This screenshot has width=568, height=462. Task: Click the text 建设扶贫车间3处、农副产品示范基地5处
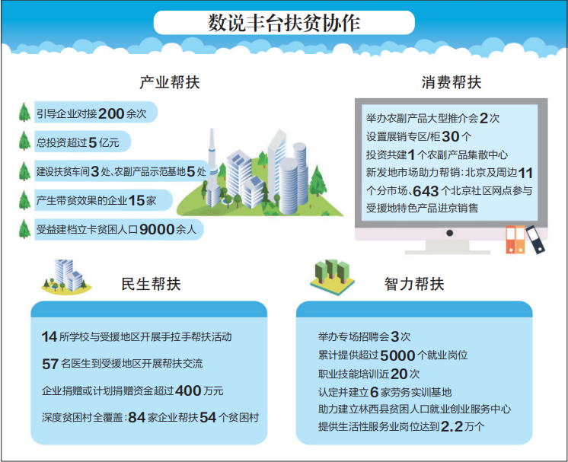121,171
